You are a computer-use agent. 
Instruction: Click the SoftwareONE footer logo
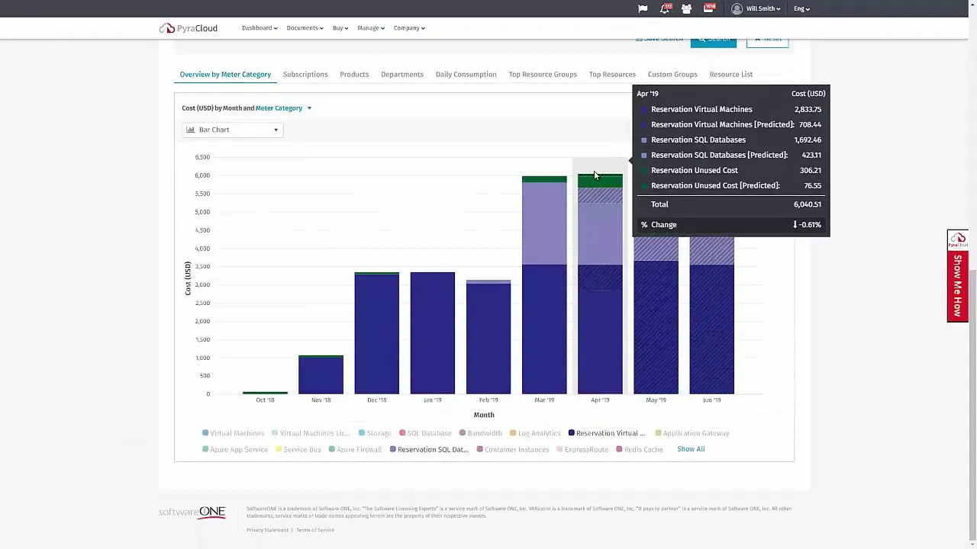[192, 512]
